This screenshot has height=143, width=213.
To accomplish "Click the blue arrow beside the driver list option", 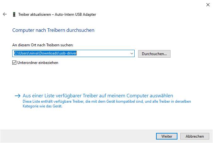I will [17, 96].
